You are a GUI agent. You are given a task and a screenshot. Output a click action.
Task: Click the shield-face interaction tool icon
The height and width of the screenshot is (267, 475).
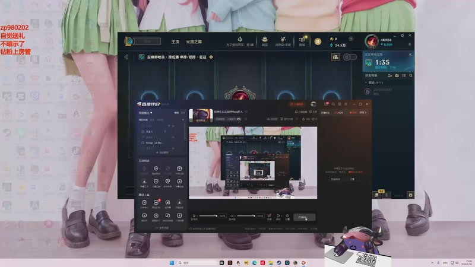tap(156, 169)
